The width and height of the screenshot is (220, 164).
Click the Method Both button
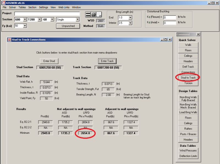pyautogui.click(x=101, y=26)
